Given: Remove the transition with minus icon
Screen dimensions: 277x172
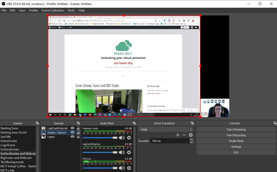Looking at the screenshot, I should click(x=184, y=135).
